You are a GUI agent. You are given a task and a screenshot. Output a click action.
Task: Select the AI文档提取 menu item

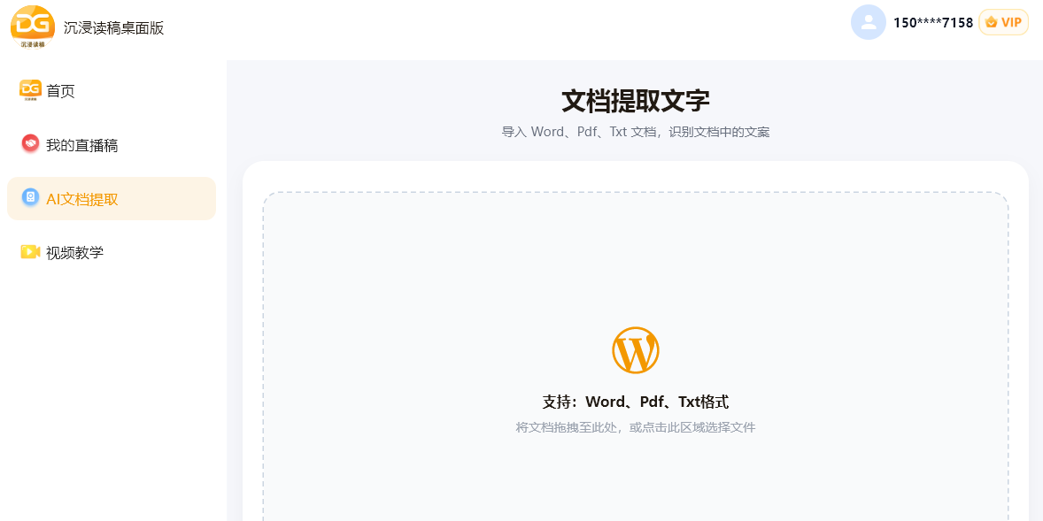[x=112, y=198]
